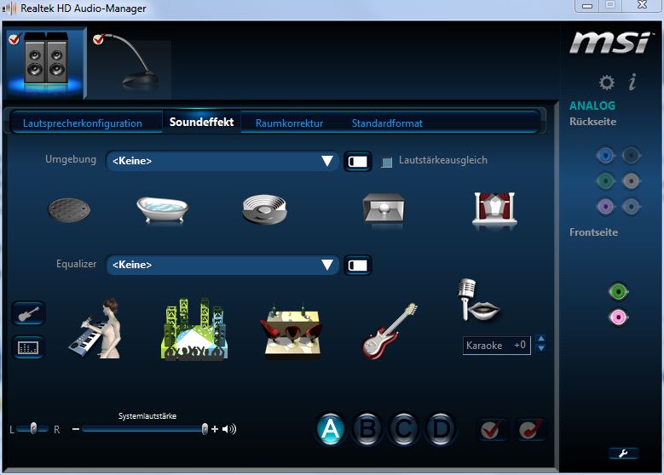Select the keyboard player Pop equalizer preset

coord(96,329)
